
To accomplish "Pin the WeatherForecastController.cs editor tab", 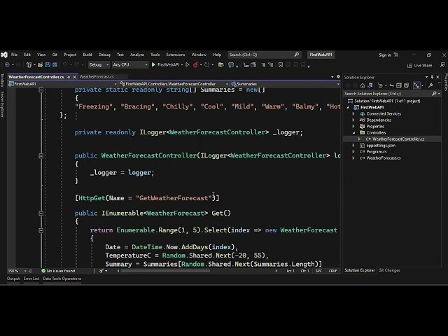I will pyautogui.click(x=69, y=77).
